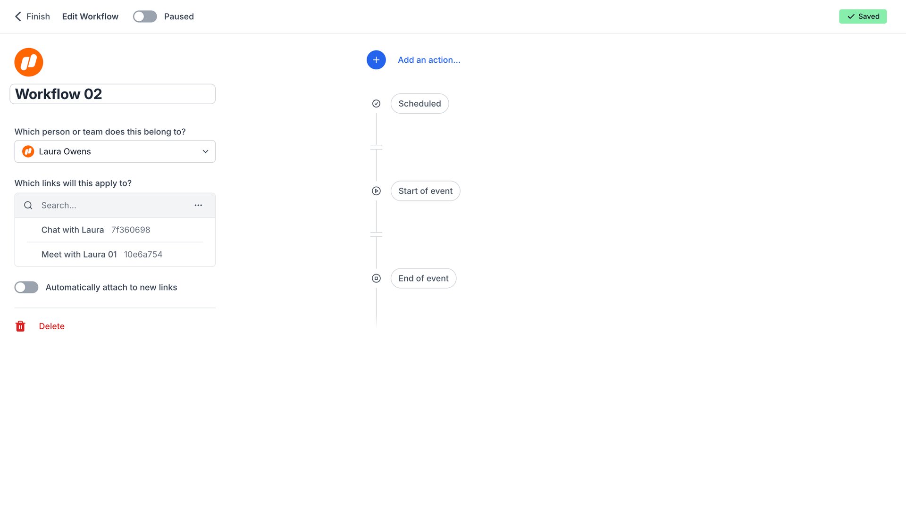Click the chevron on the Laura Owens dropdown
This screenshot has height=532, width=906.
(205, 151)
